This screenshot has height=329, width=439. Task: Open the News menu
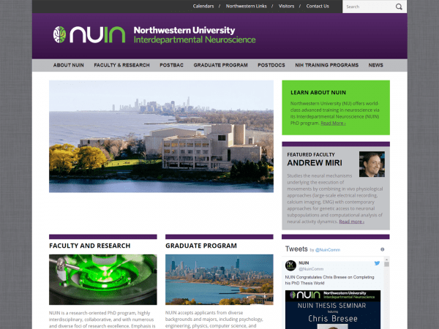click(x=376, y=65)
